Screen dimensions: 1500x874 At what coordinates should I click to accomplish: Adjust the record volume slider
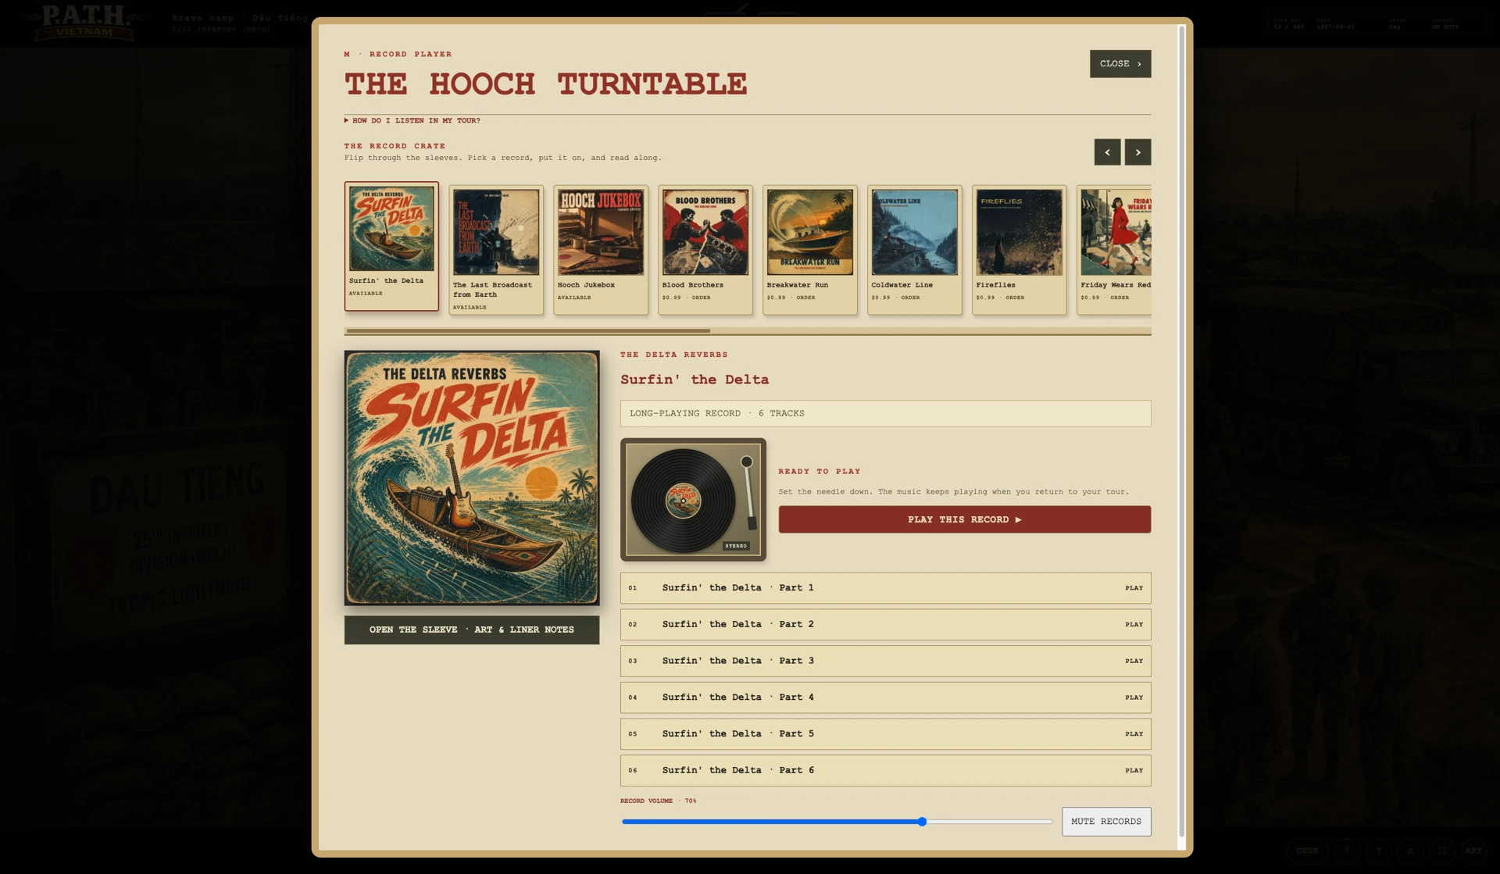point(837,822)
